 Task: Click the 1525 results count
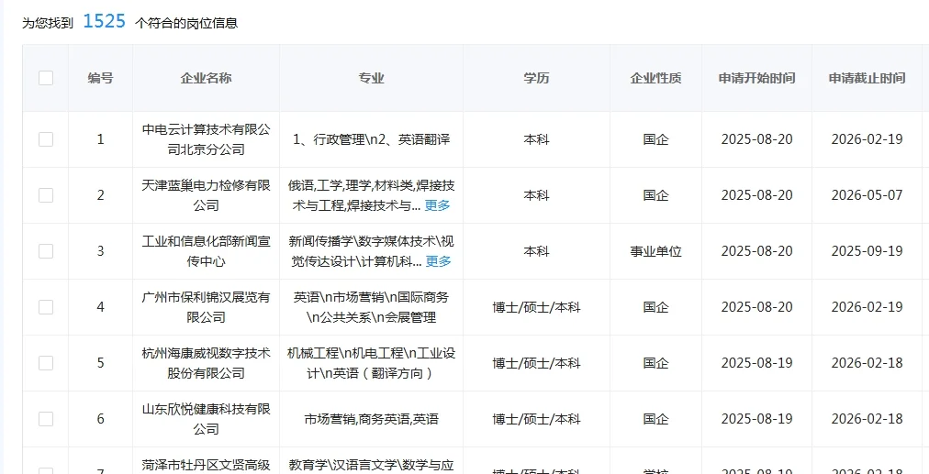pos(105,21)
